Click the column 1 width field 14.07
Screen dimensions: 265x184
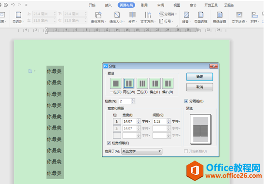coord(130,121)
